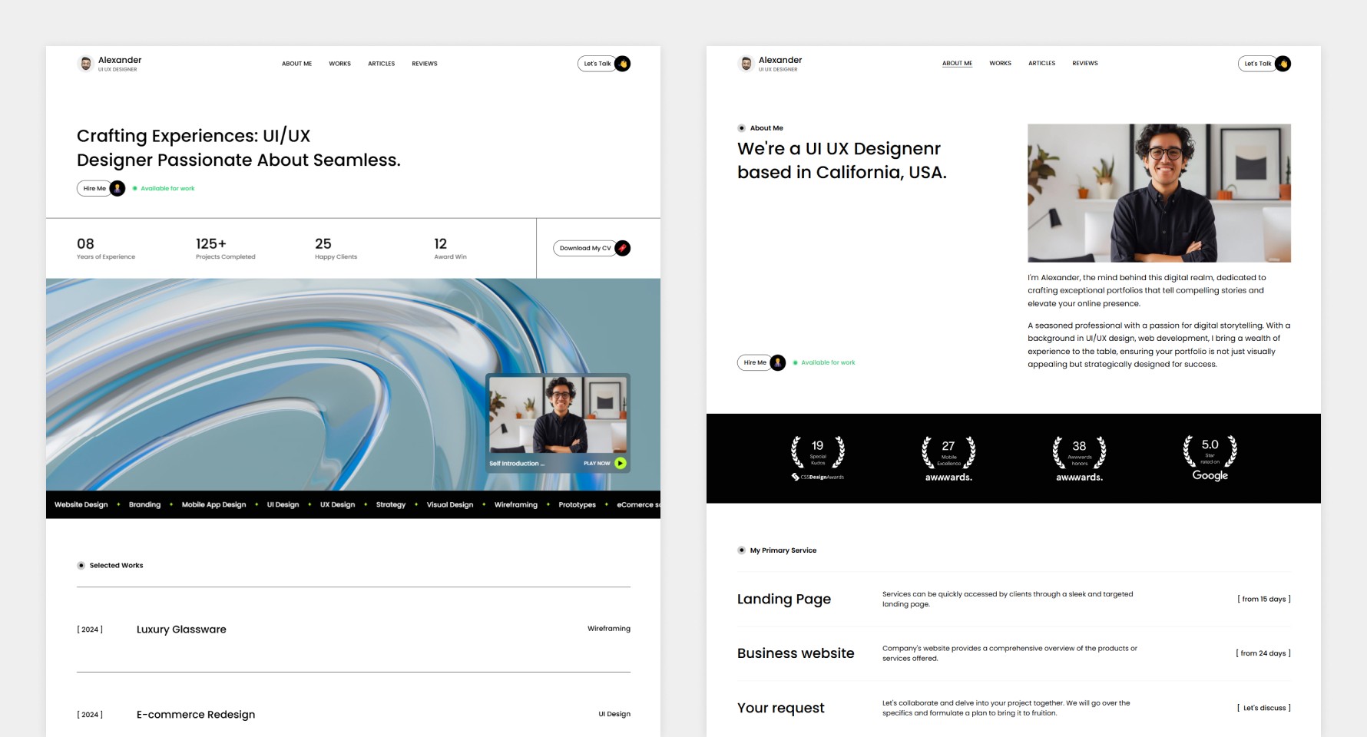Image resolution: width=1367 pixels, height=737 pixels.
Task: Open the CSS Design Awards badge with 19 kudos
Action: tap(818, 458)
